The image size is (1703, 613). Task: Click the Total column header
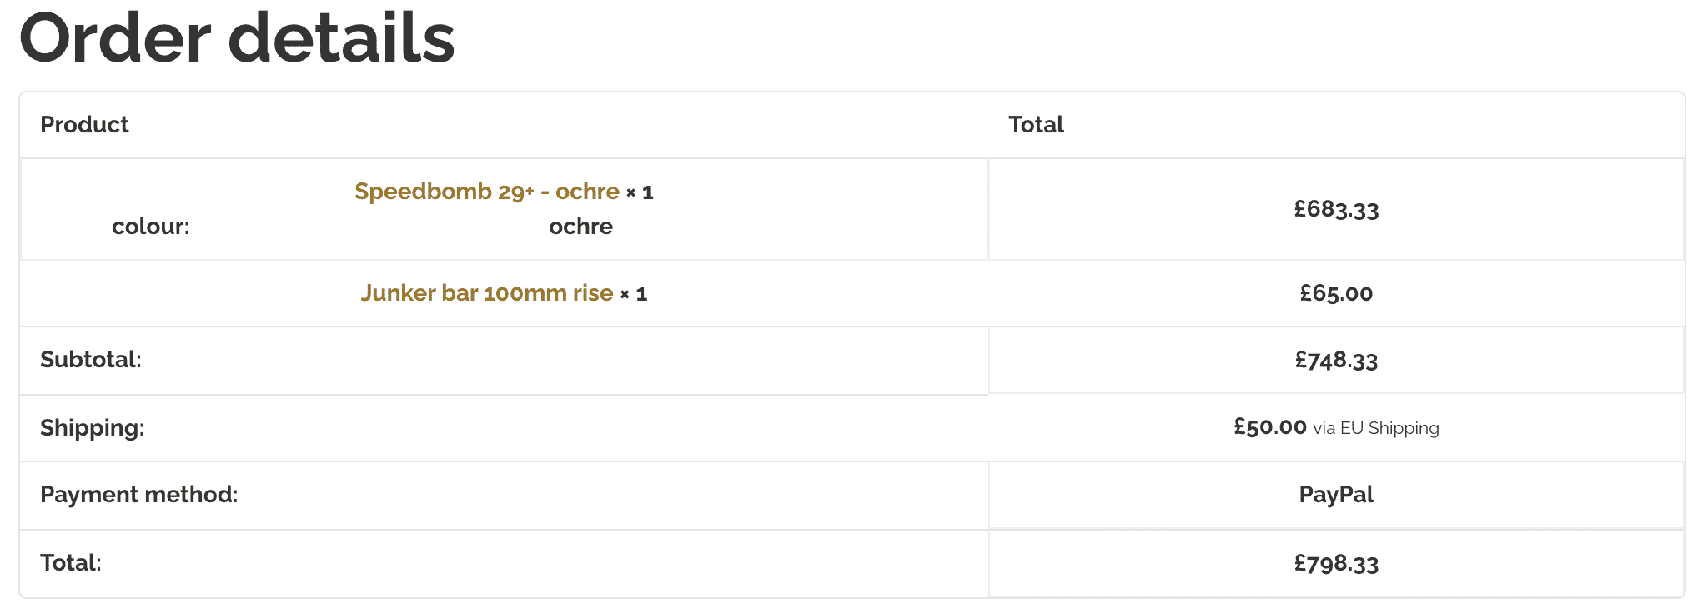point(1036,125)
